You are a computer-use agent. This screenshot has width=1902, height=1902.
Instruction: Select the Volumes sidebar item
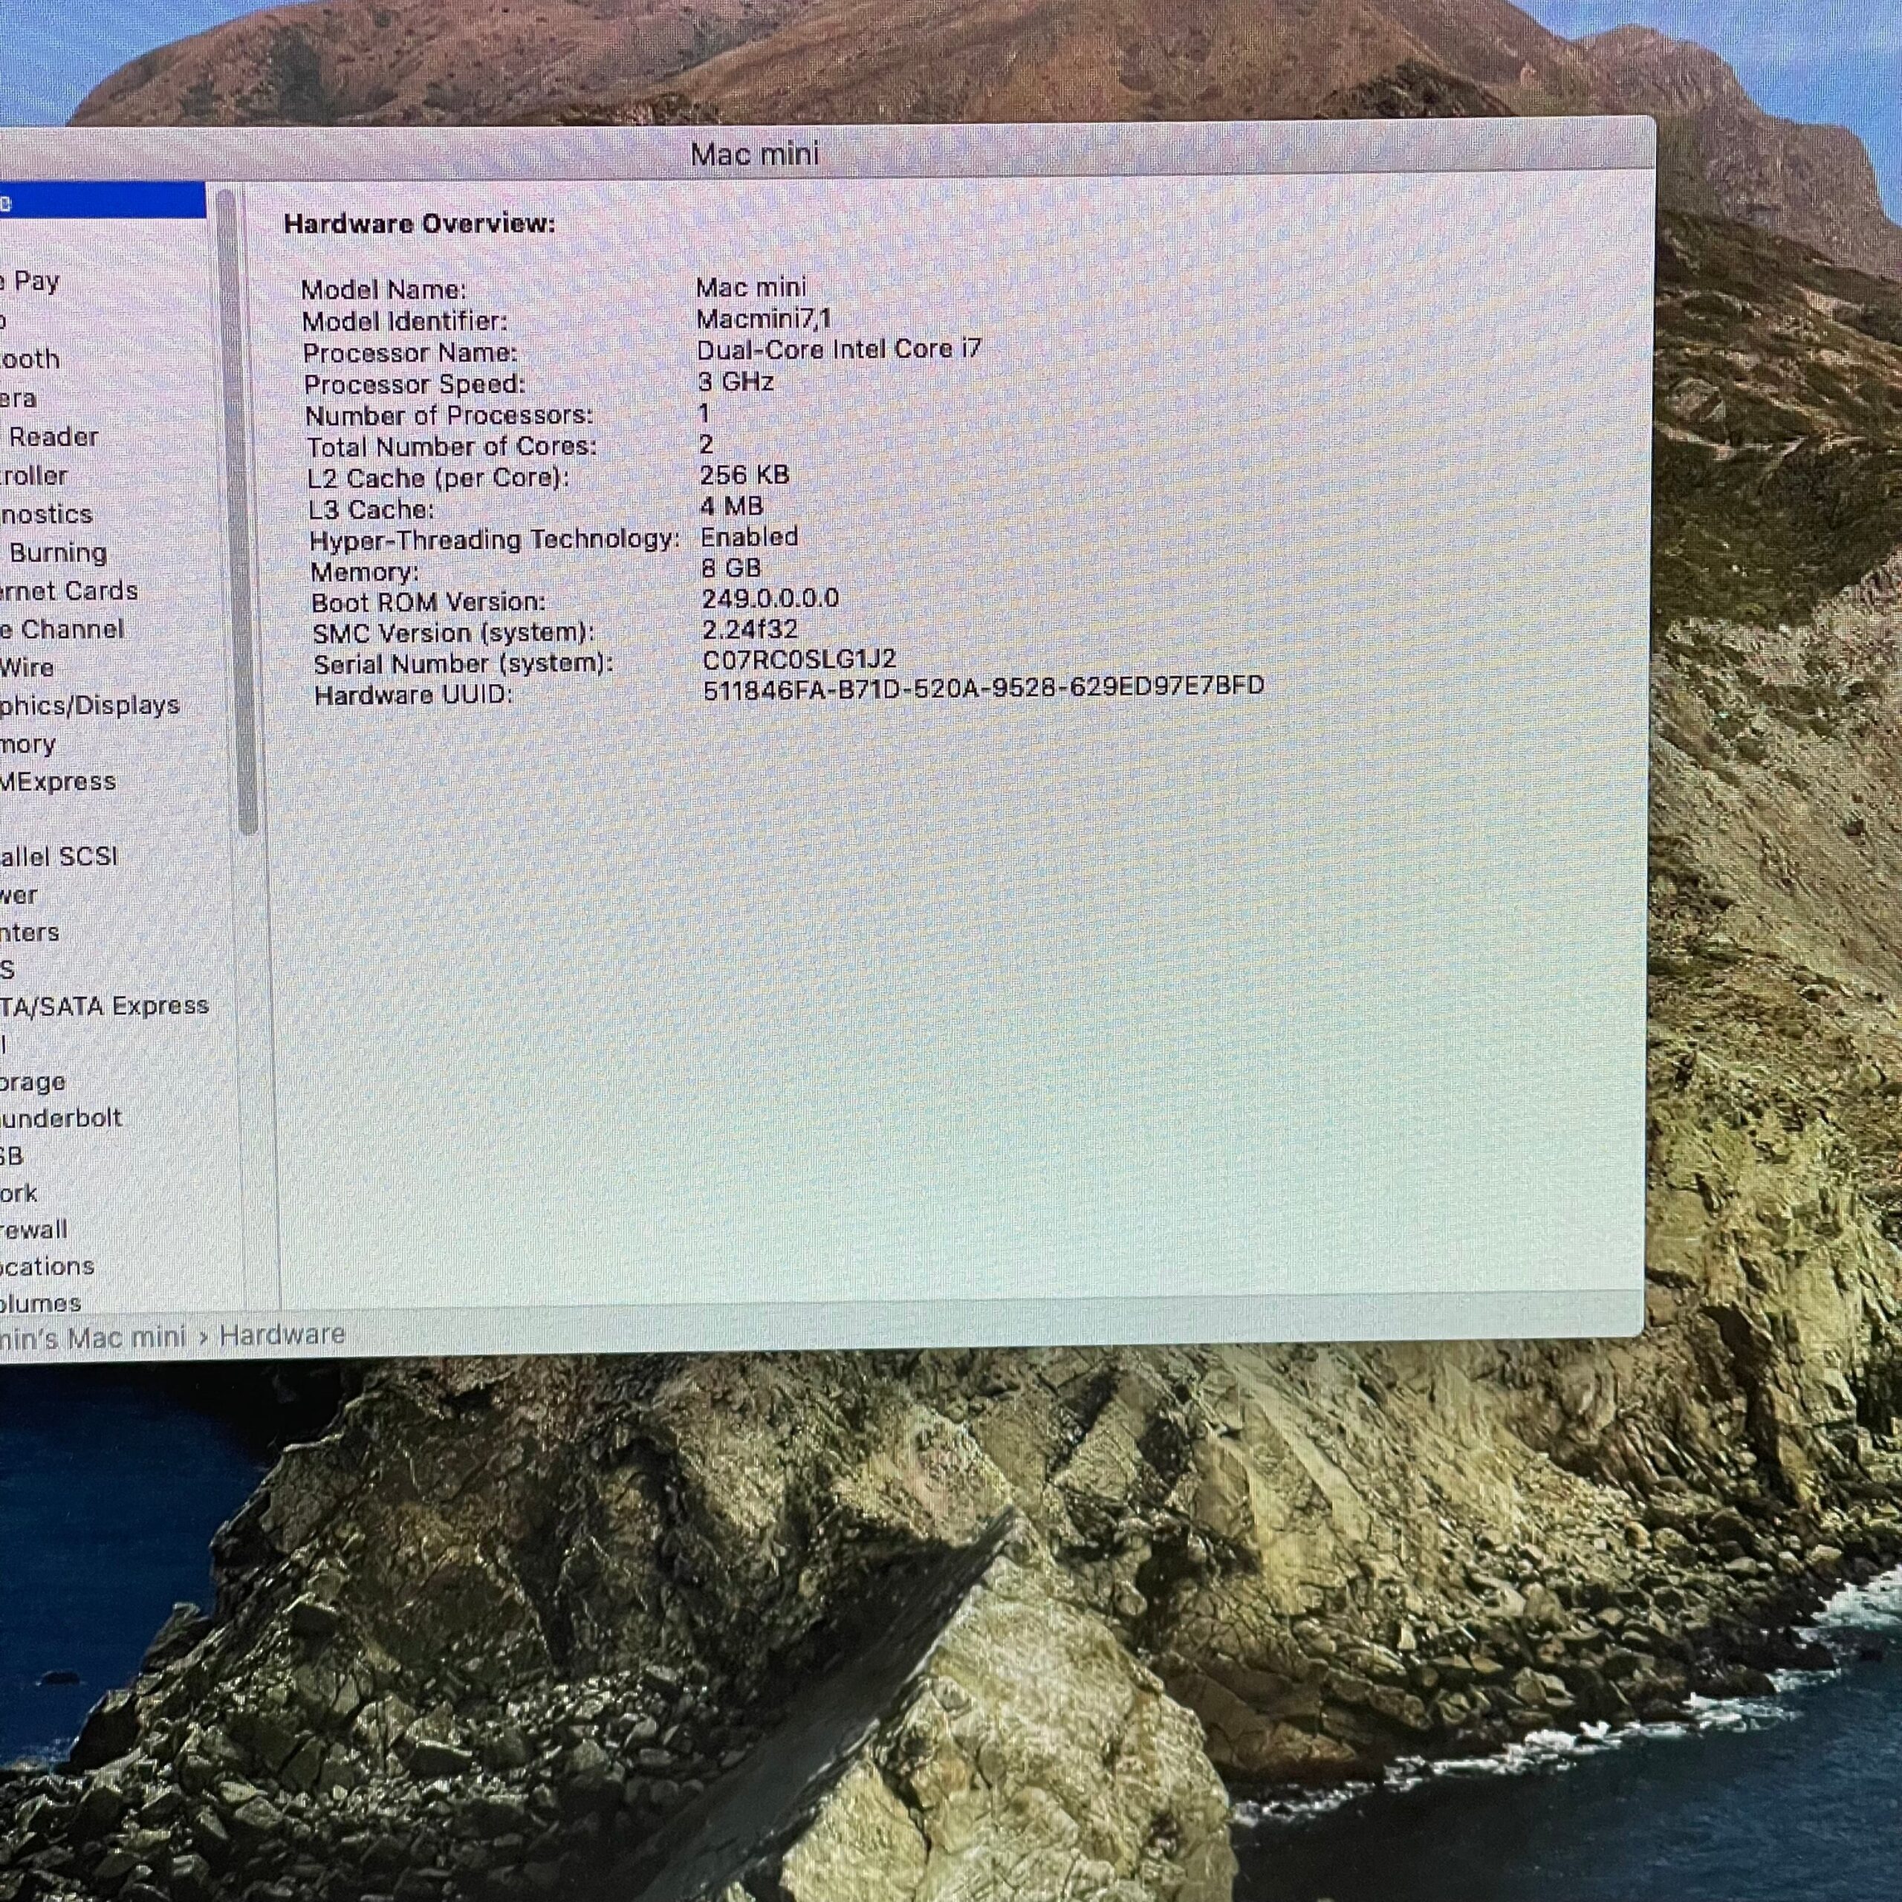click(40, 1303)
